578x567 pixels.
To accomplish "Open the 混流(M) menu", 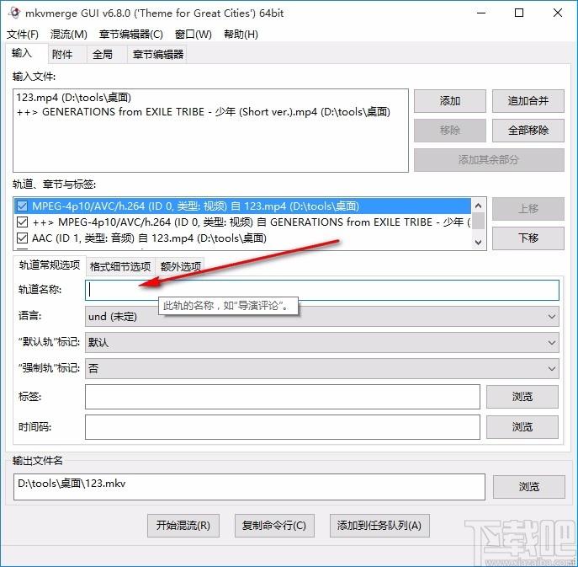I will (69, 35).
